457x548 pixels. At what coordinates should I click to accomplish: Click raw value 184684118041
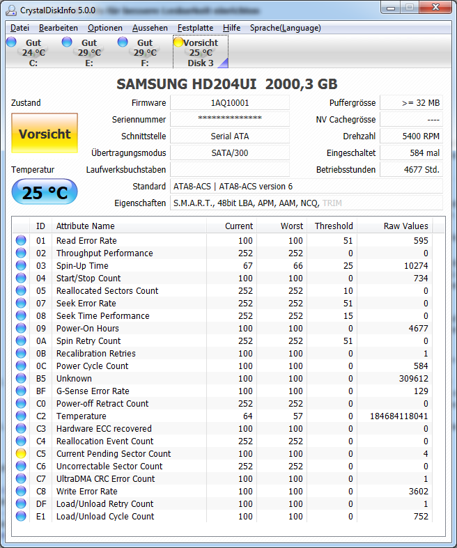coord(399,416)
